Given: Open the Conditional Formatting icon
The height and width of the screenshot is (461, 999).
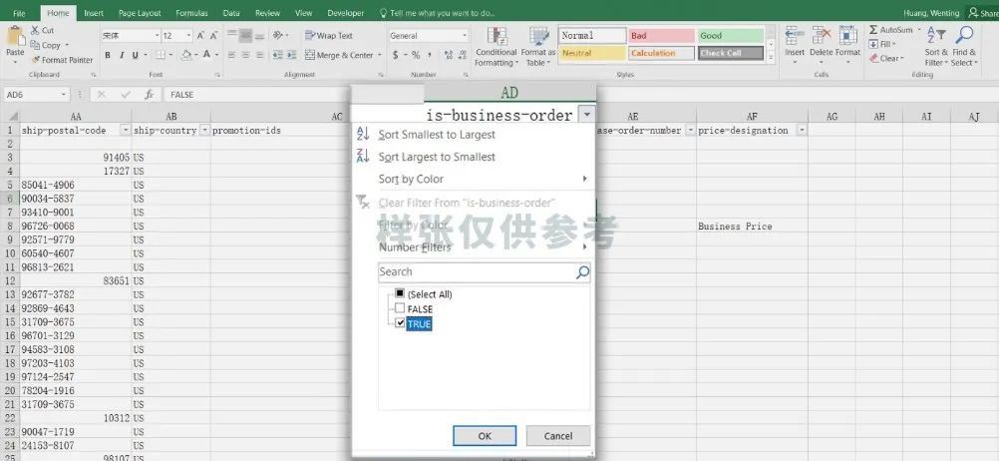Looking at the screenshot, I should coord(497,36).
